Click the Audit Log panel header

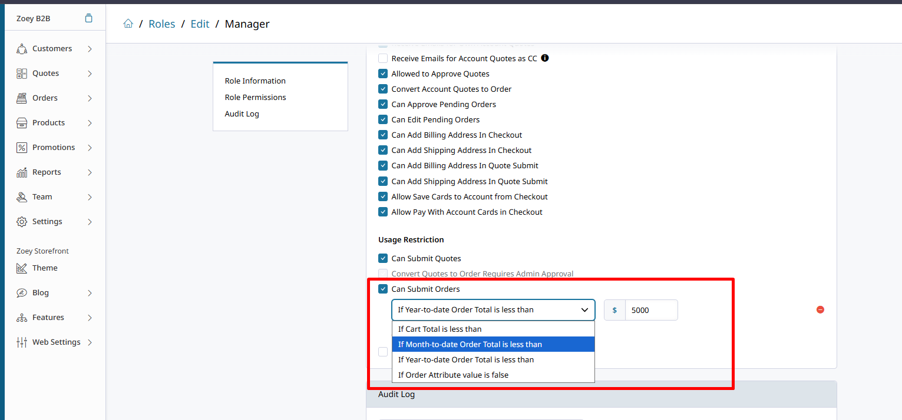pos(601,394)
